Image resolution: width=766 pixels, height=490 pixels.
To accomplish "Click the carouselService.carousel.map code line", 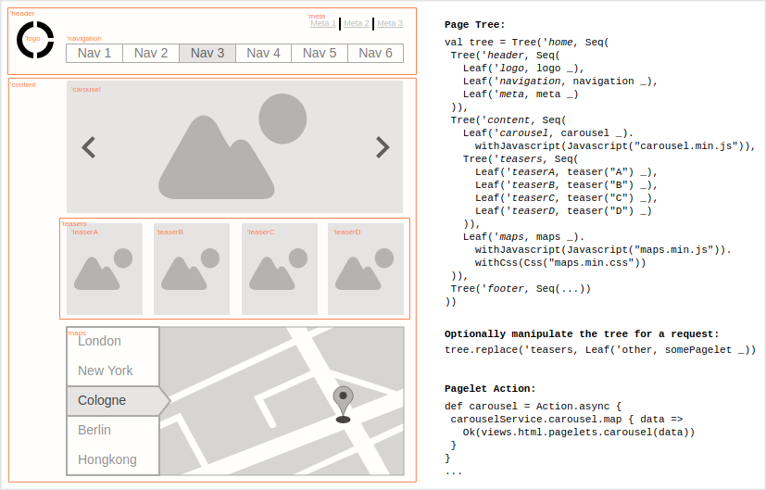I will [x=567, y=420].
